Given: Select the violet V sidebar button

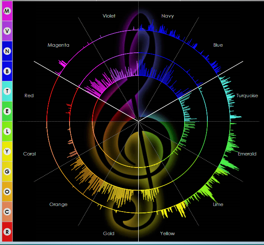Looking at the screenshot, I should (7, 31).
